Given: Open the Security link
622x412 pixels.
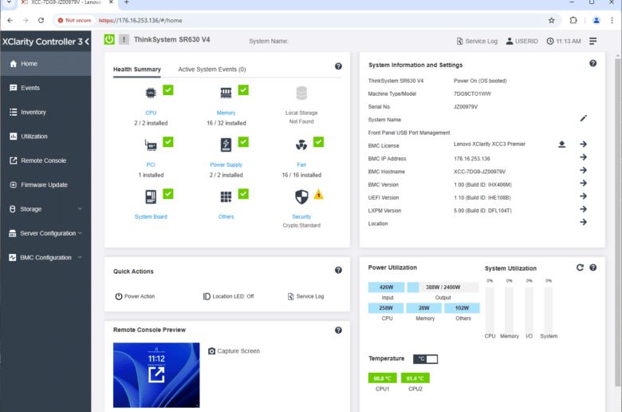Looking at the screenshot, I should 301,216.
